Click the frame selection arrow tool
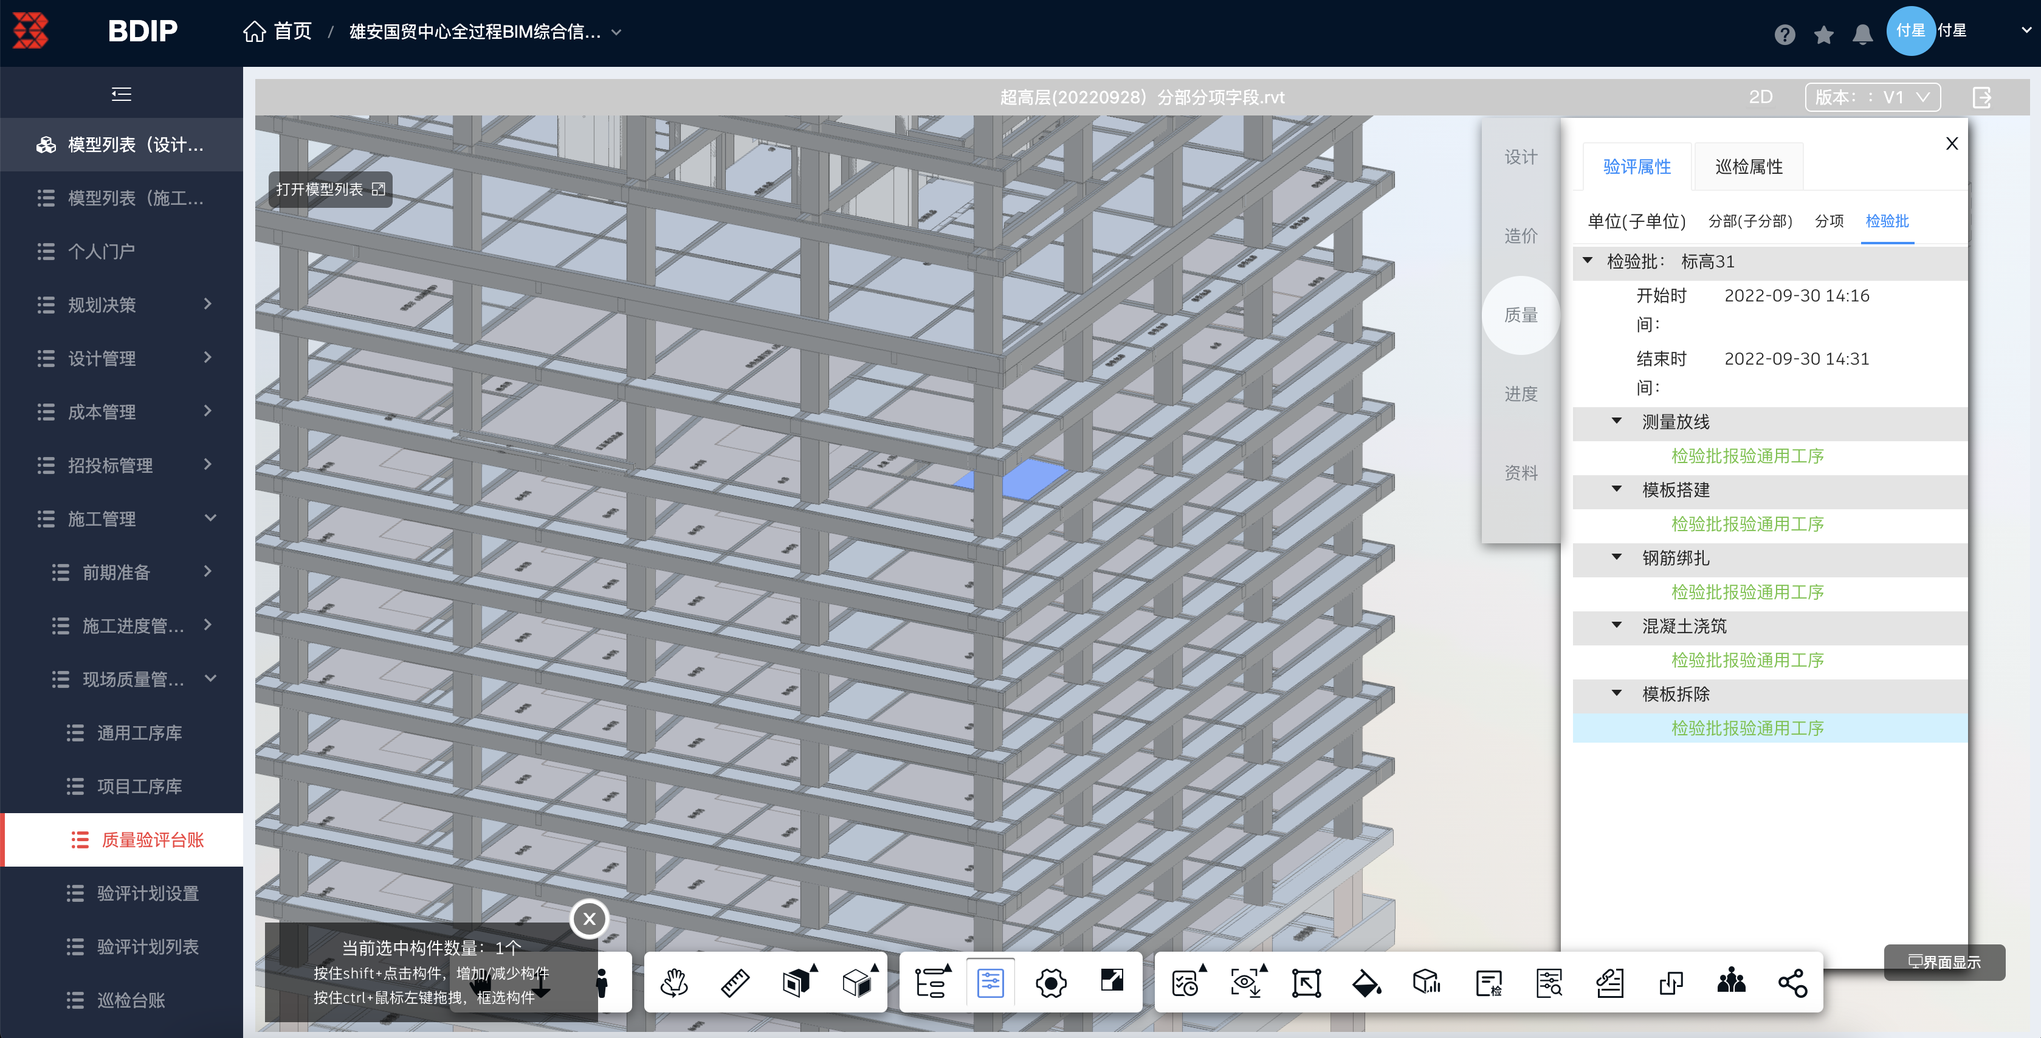2041x1038 pixels. pyautogui.click(x=1307, y=983)
